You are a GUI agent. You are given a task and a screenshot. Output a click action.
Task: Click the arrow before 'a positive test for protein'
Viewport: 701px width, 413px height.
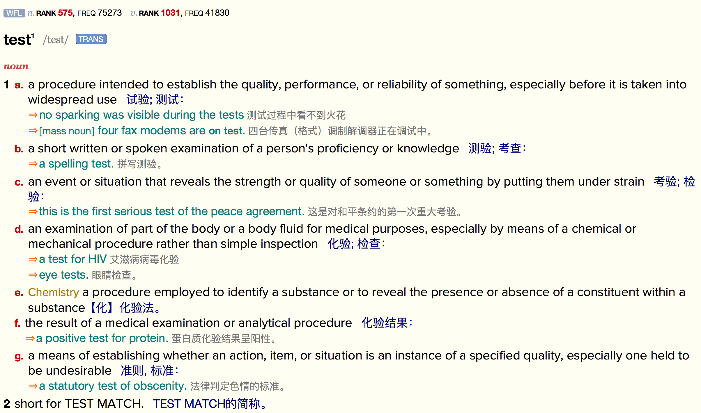(30, 338)
